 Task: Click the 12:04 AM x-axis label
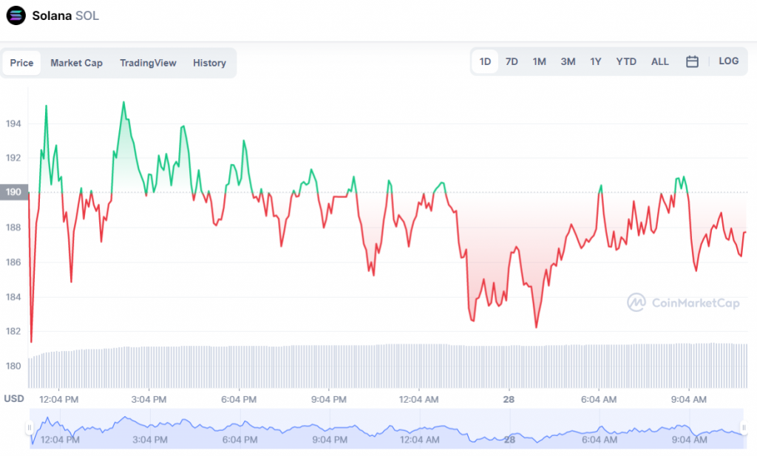point(418,400)
